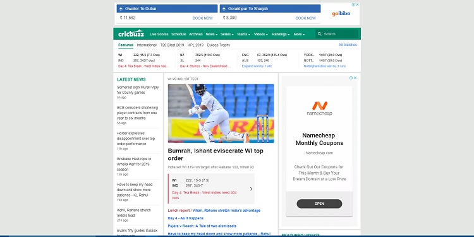Open top banner ad info icon
The height and width of the screenshot is (237, 474).
click(353, 5)
